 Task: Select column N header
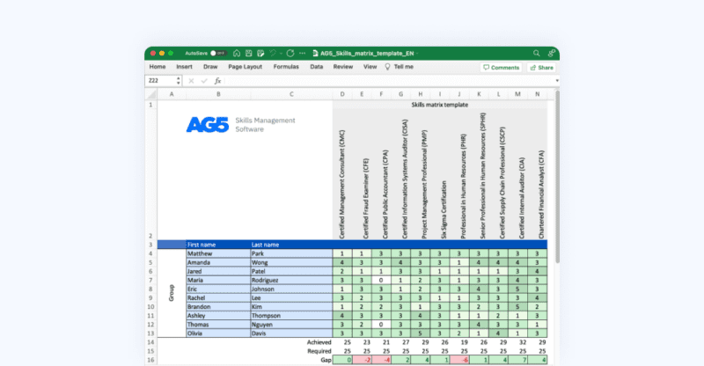[538, 94]
